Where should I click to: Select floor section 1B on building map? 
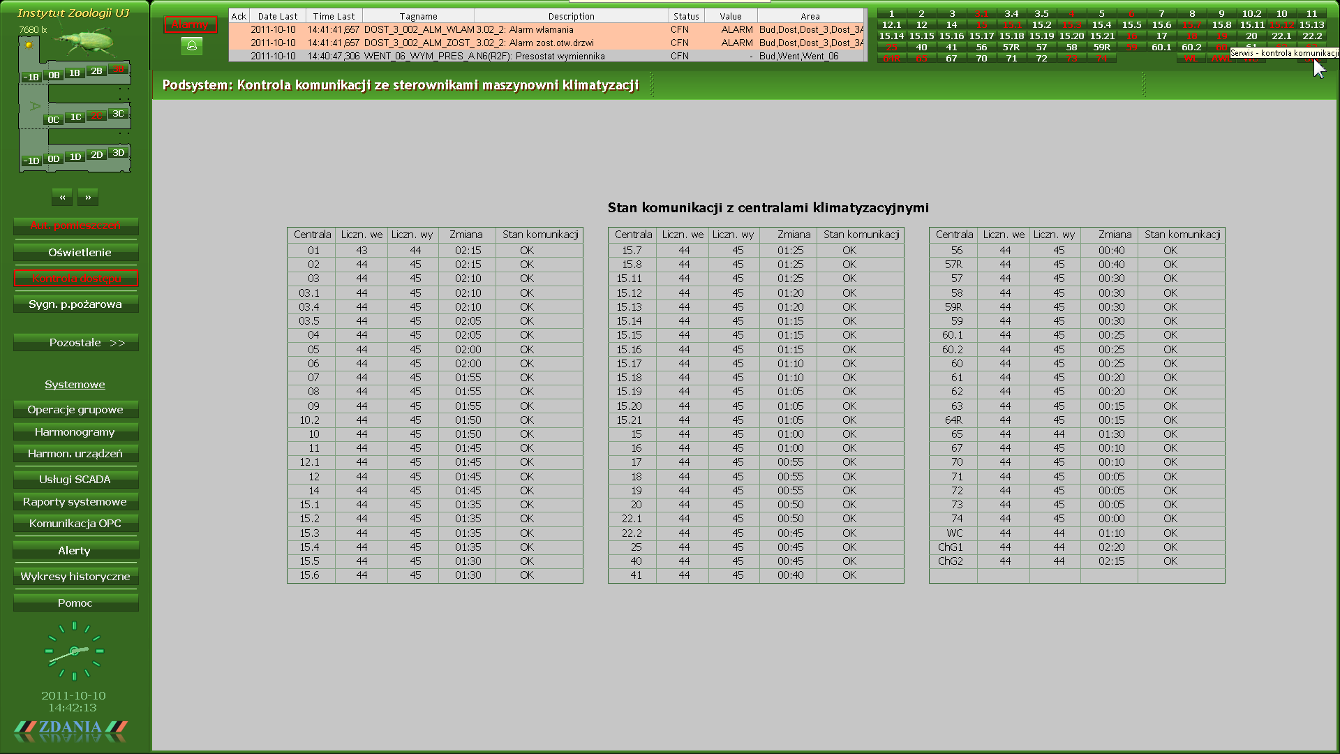tap(75, 73)
